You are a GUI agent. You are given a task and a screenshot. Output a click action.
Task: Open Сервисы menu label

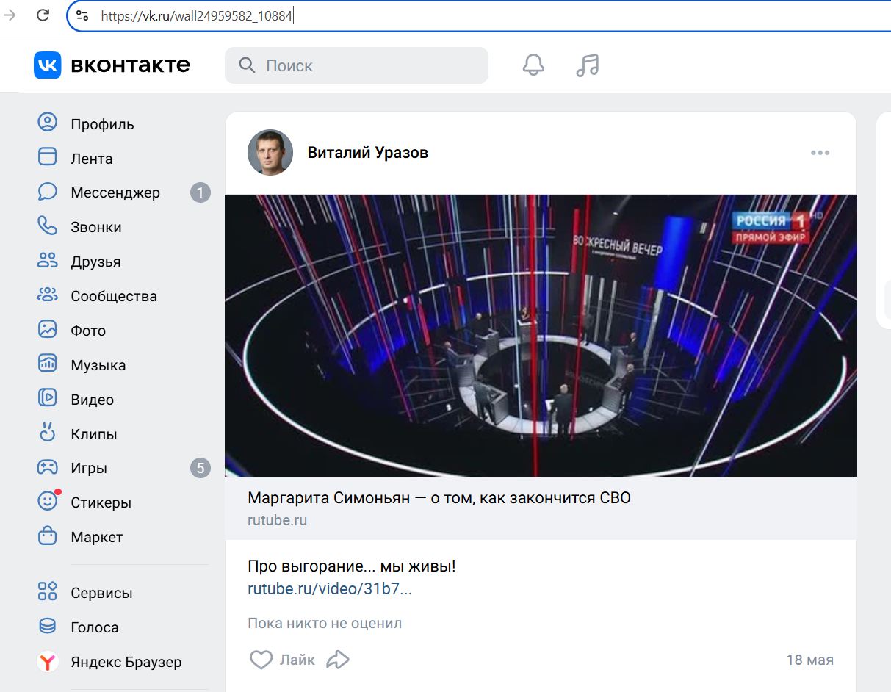pyautogui.click(x=101, y=593)
